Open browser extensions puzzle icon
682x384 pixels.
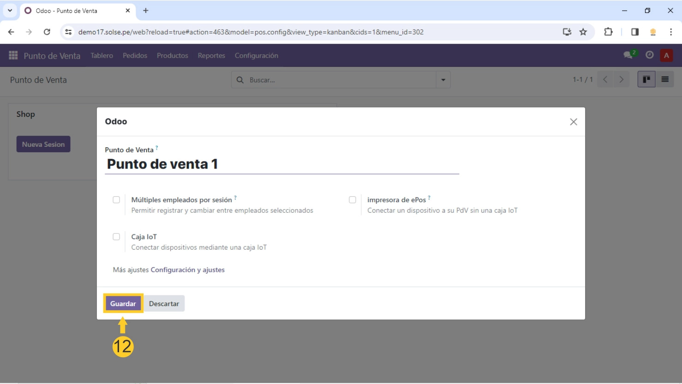coord(608,32)
